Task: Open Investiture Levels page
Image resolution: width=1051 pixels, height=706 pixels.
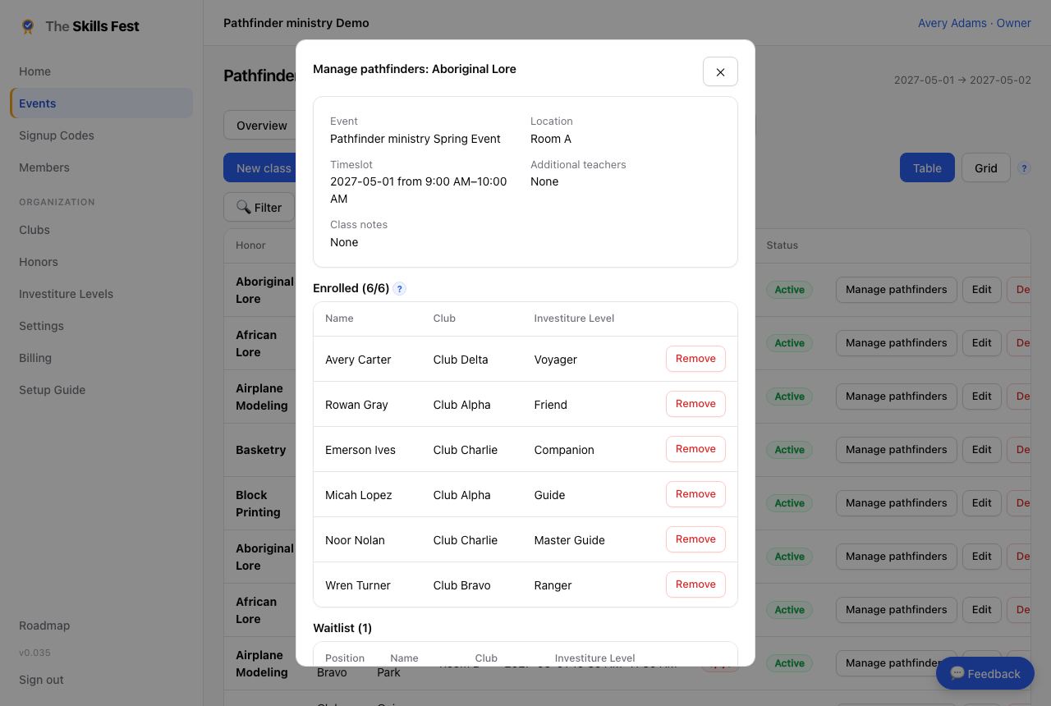Action: pyautogui.click(x=102, y=294)
